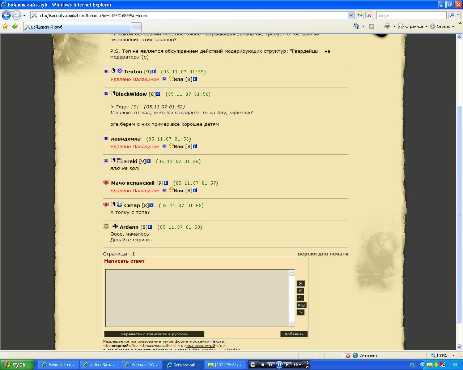Click Ardenn's fleur clan icon

click(x=115, y=226)
